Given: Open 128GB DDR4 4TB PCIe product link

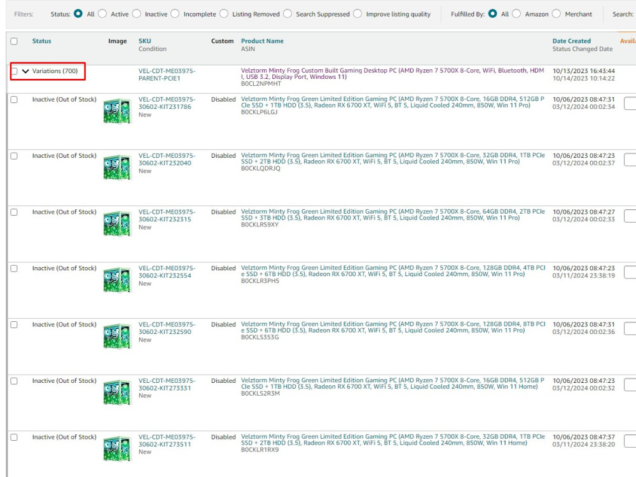Looking at the screenshot, I should pos(392,271).
